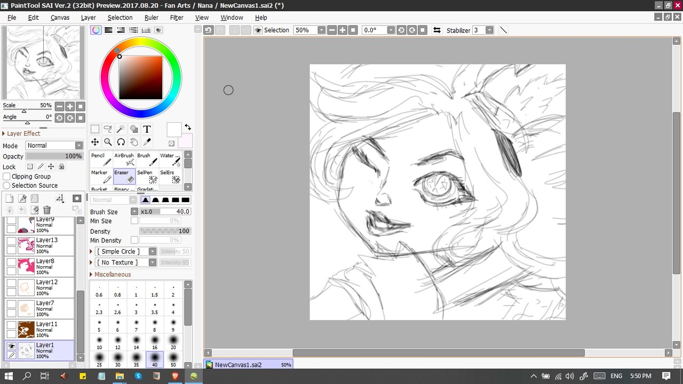Select the Move layer tool
The width and height of the screenshot is (683, 384).
click(x=95, y=142)
